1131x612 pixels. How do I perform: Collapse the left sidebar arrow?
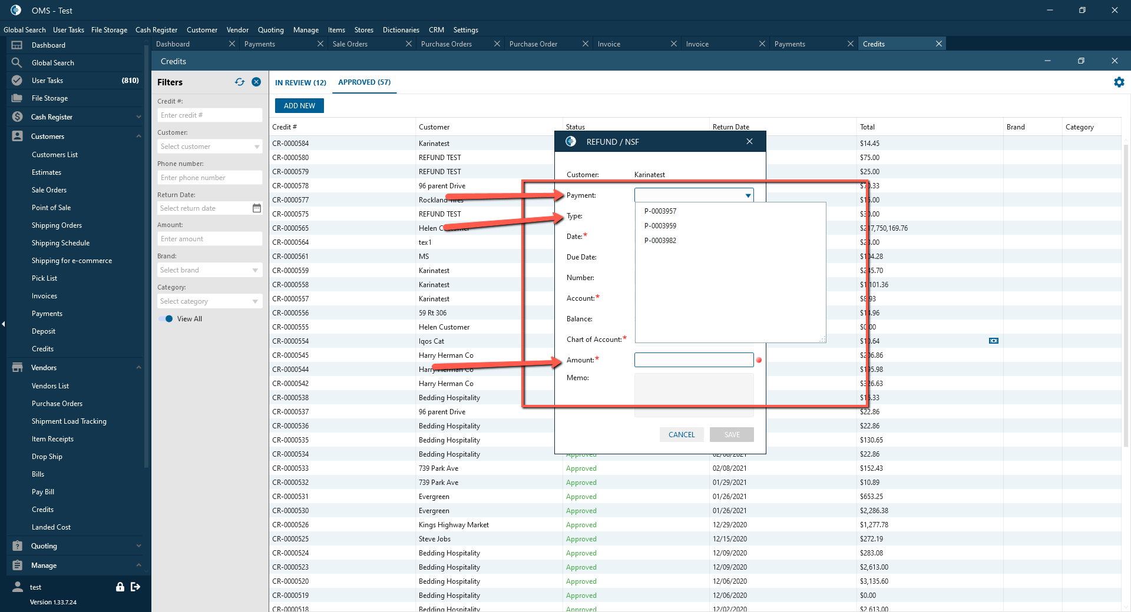[x=4, y=324]
